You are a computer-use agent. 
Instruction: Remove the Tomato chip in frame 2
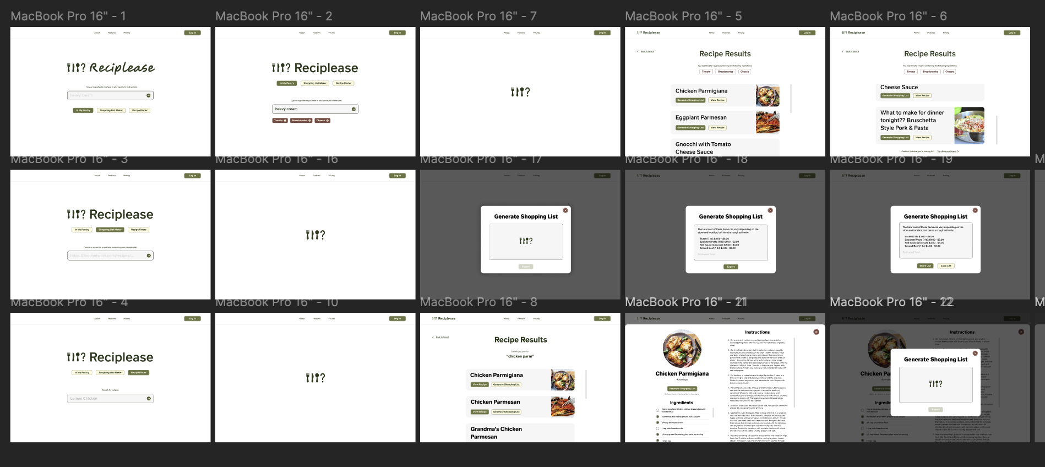(285, 120)
